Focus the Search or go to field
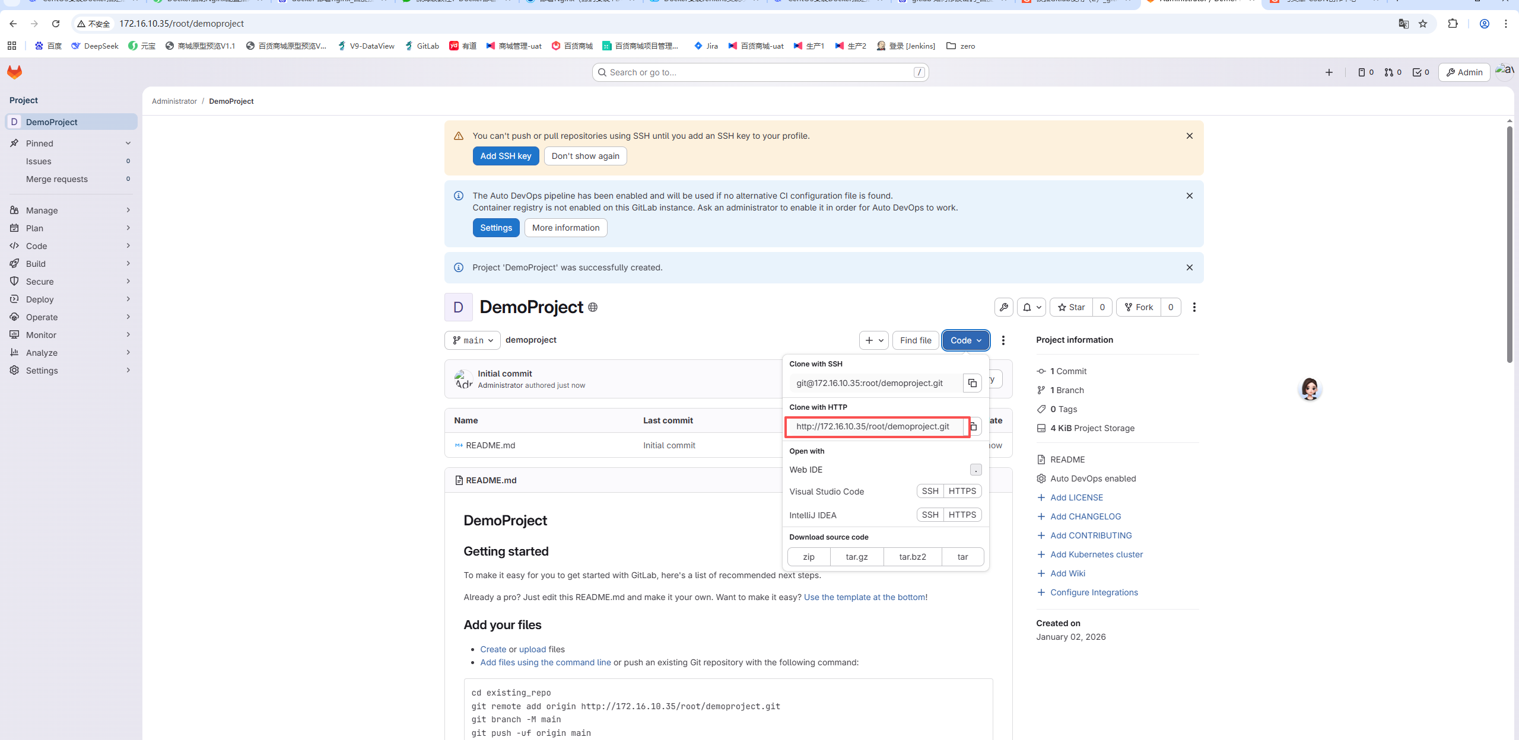This screenshot has width=1519, height=740. click(x=759, y=72)
